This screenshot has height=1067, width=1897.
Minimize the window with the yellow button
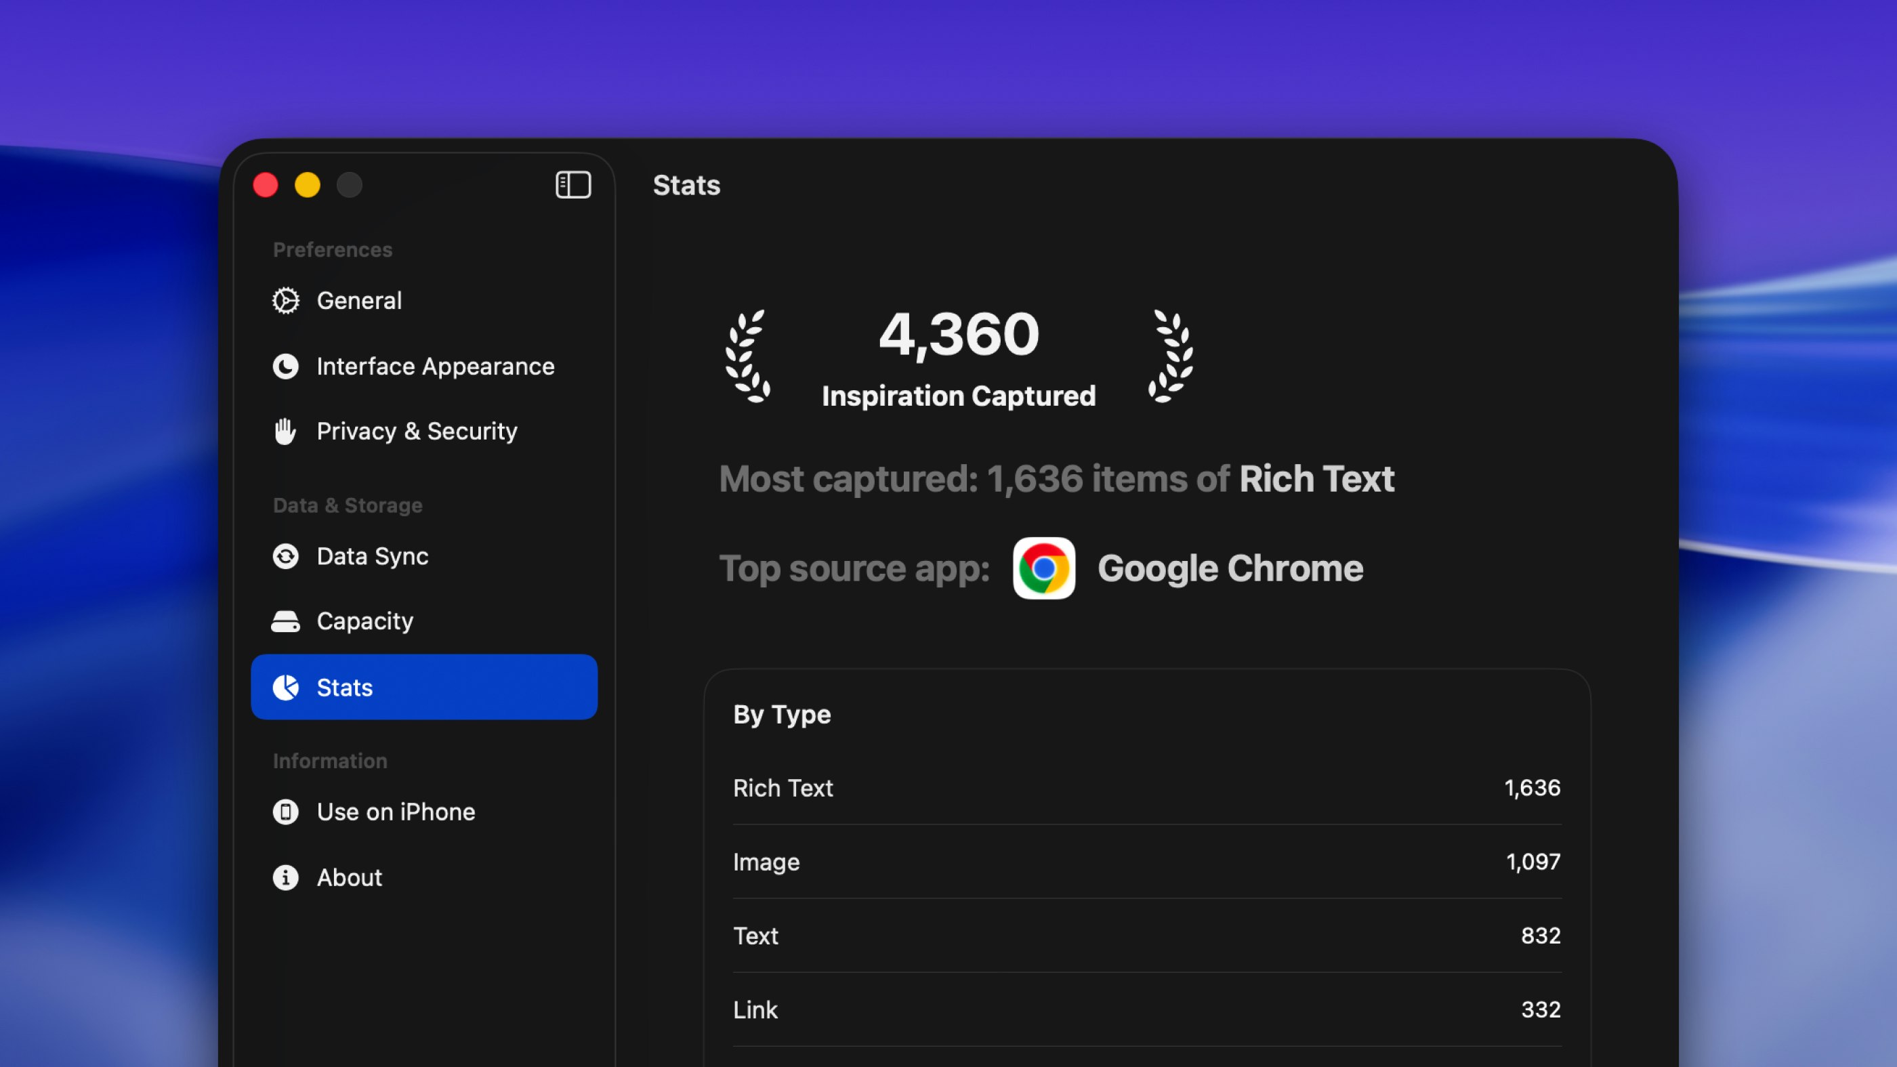coord(308,185)
